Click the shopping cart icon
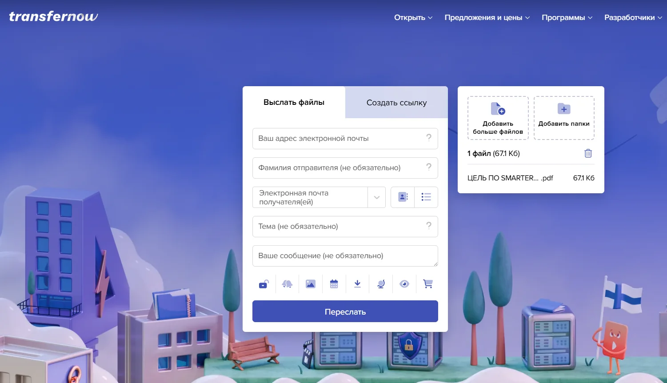The width and height of the screenshot is (667, 383). 427,284
